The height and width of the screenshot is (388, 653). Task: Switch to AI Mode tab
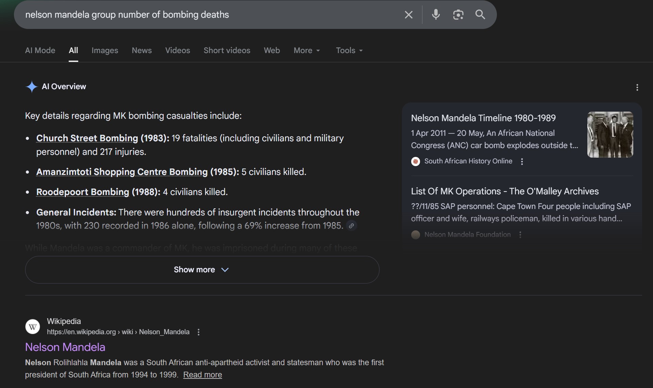40,50
